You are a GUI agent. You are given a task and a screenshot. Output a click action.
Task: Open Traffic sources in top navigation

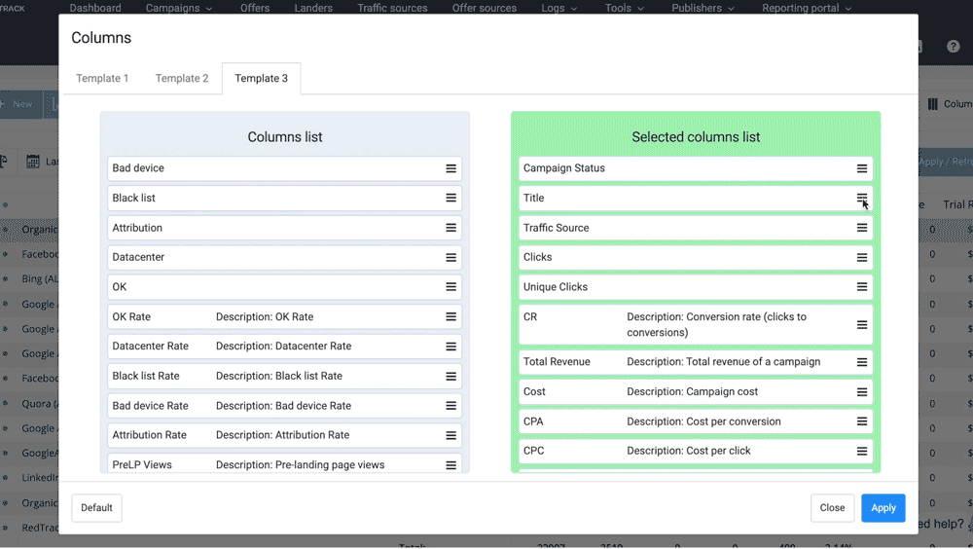[x=392, y=8]
